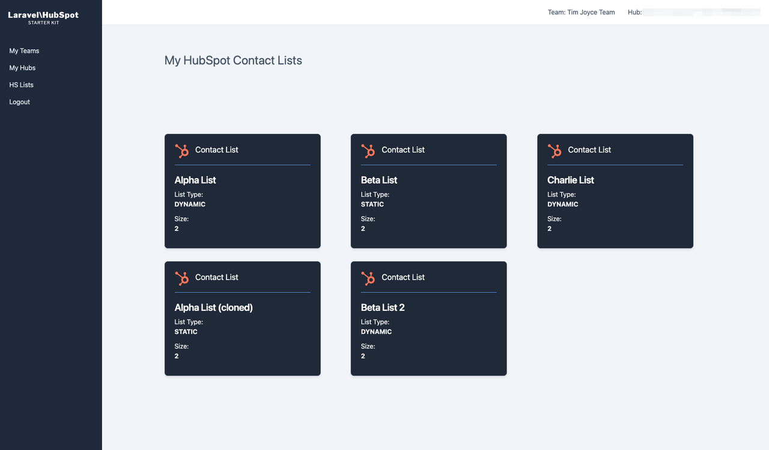Click size value 2 on Charlie List card
The image size is (769, 450).
click(x=550, y=229)
